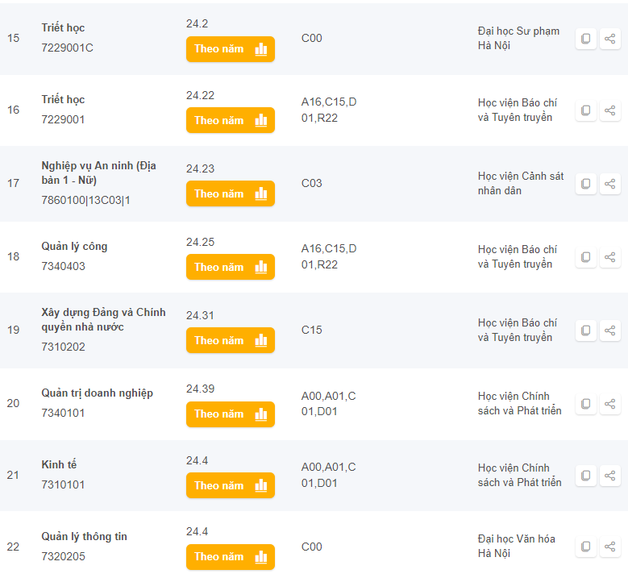Copy row 17 Nghiệp vụ An ninh entry
Viewport: 628px width, 578px height.
[x=586, y=184]
